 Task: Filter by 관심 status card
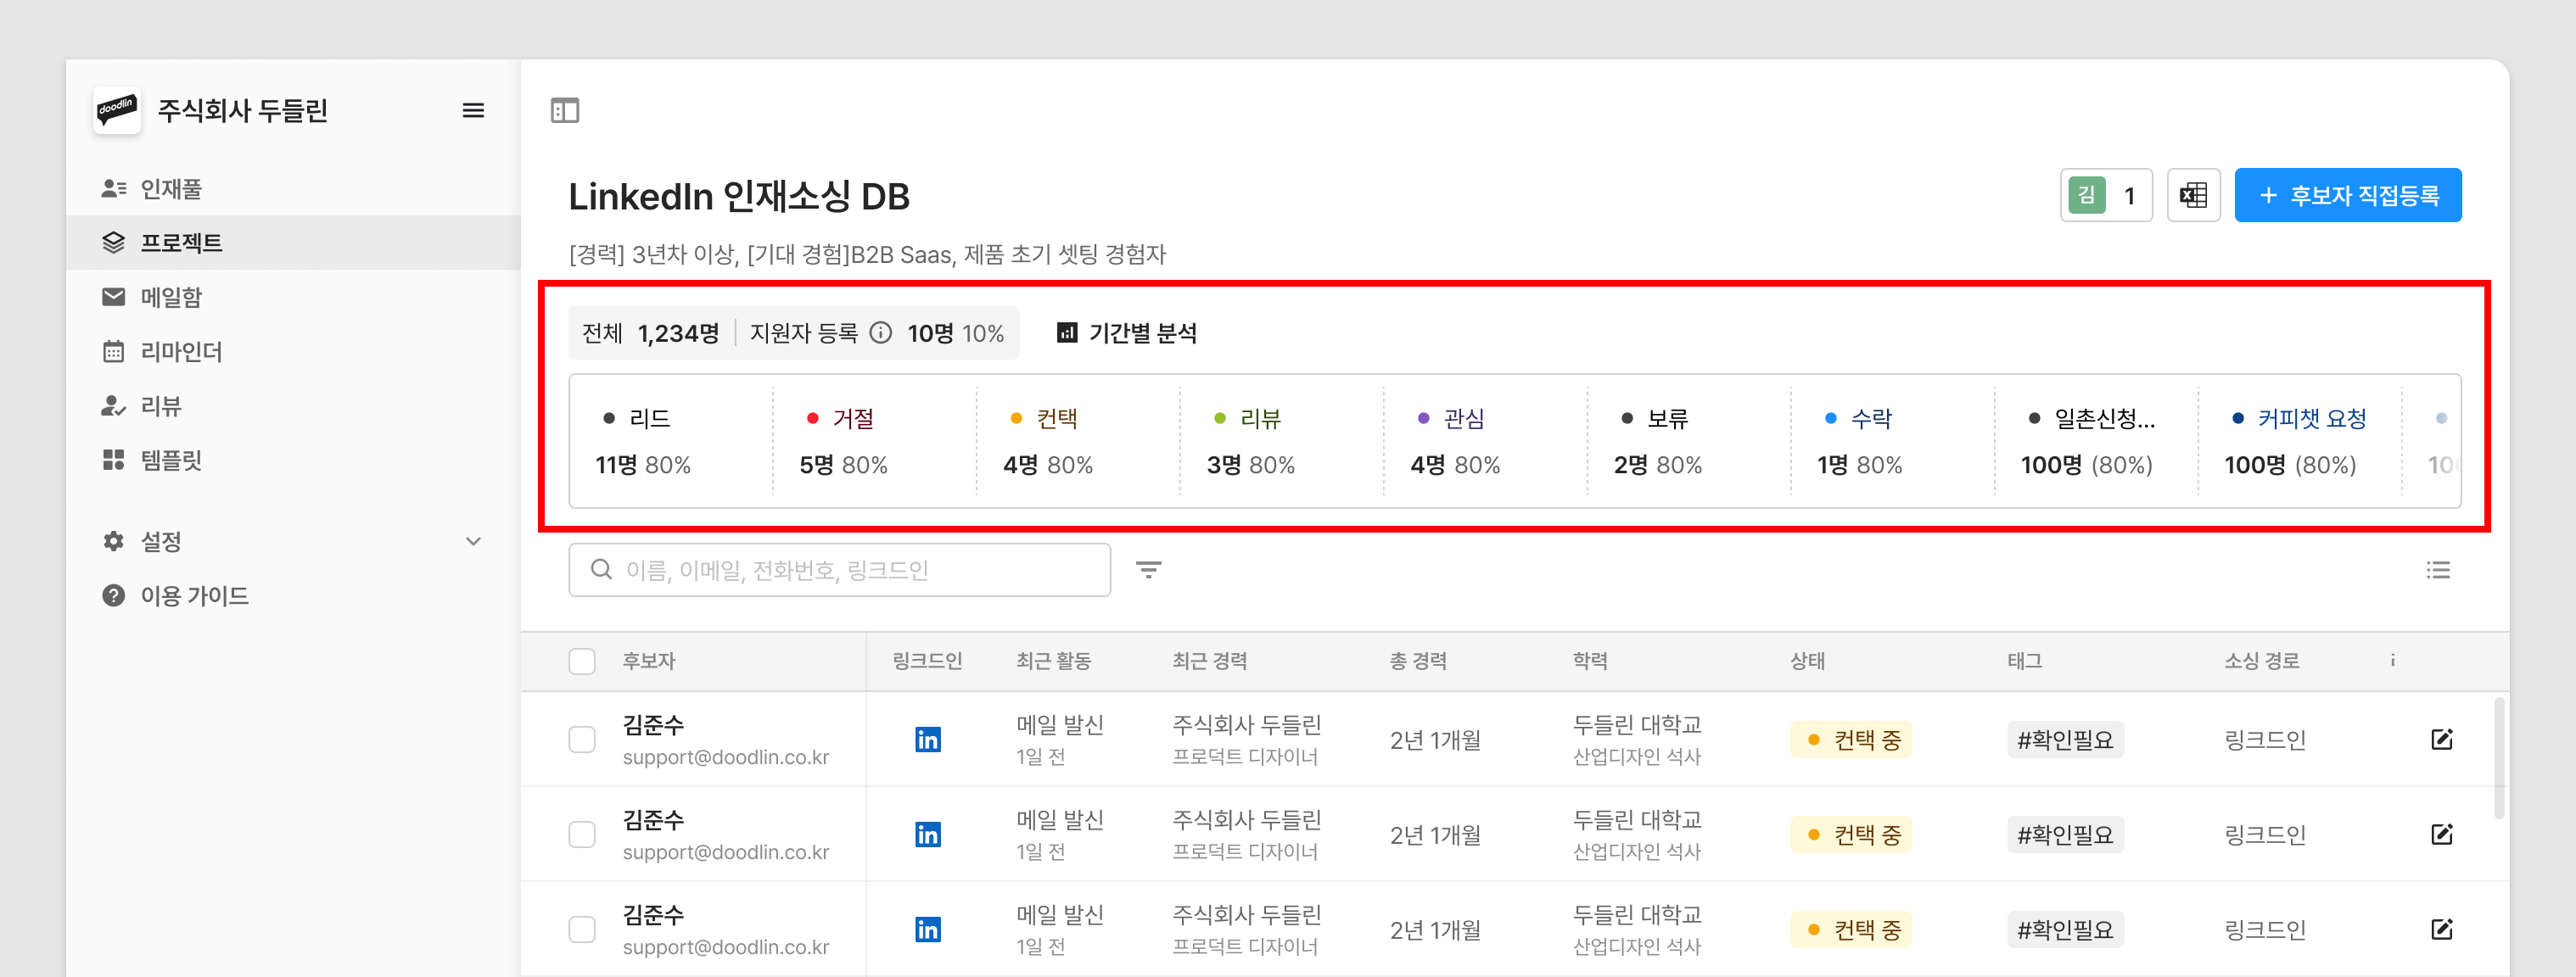[1486, 441]
